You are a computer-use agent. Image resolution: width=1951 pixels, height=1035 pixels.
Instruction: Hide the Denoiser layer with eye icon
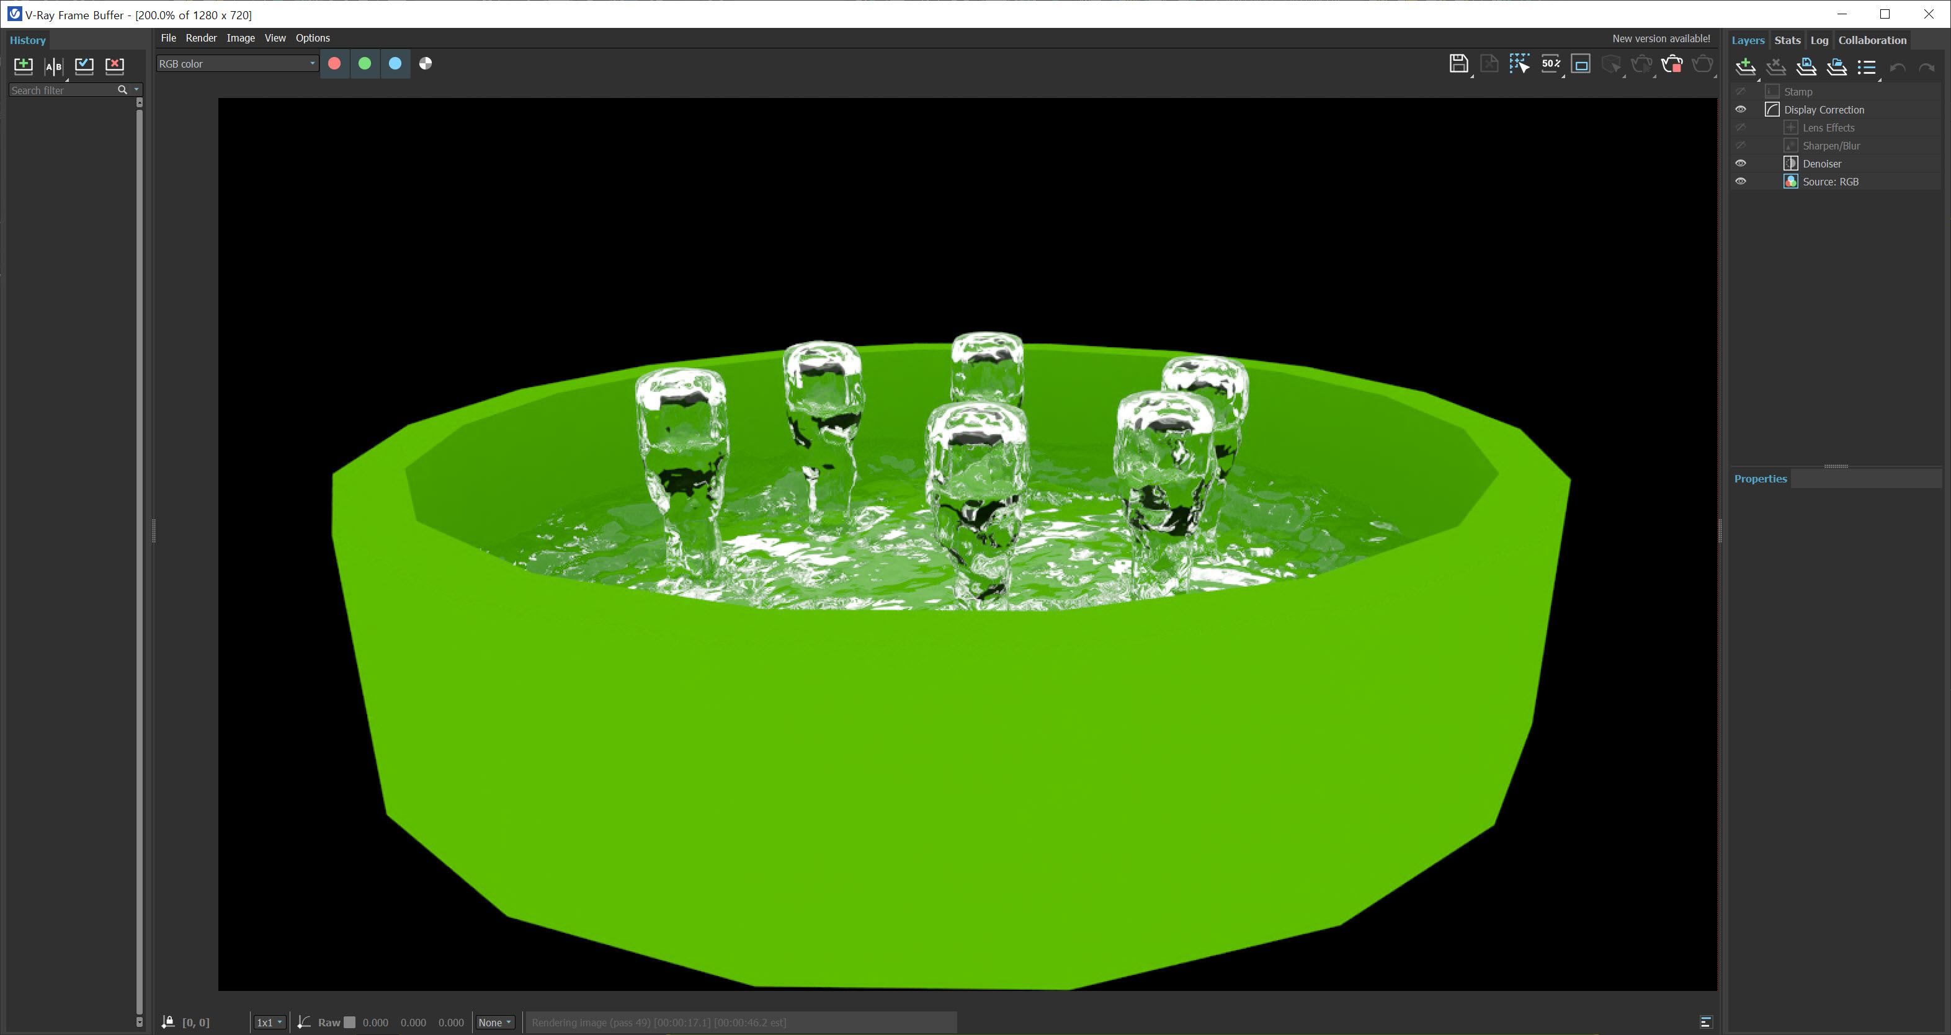click(1741, 164)
